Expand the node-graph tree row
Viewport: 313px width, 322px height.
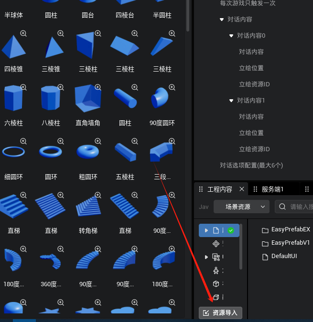point(206,257)
